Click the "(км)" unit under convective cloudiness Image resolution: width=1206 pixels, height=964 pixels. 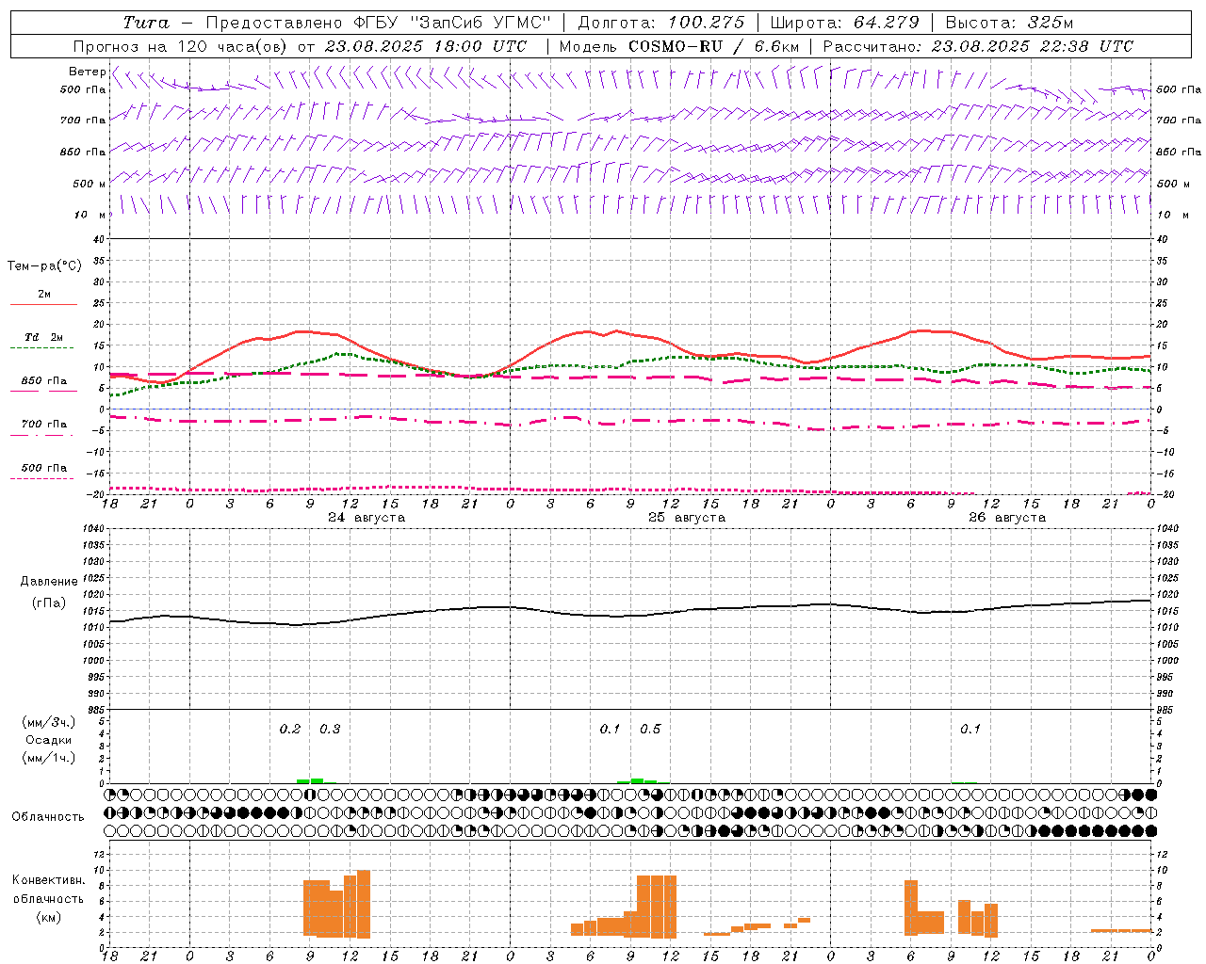click(x=48, y=917)
